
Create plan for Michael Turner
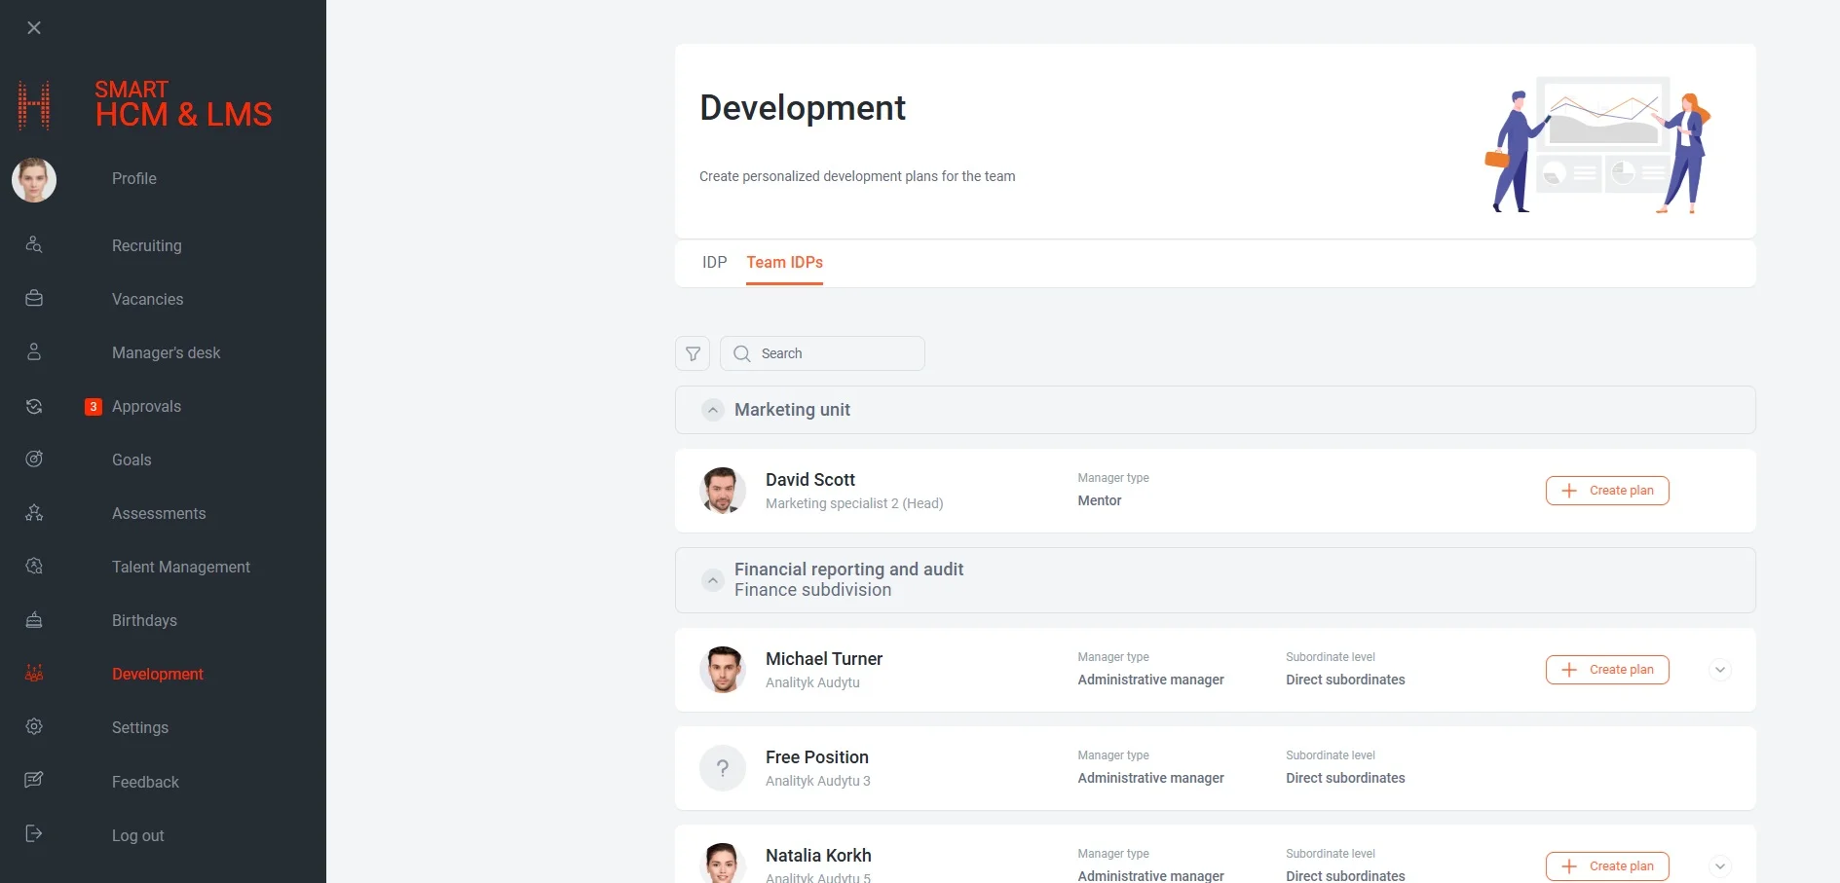click(1607, 670)
